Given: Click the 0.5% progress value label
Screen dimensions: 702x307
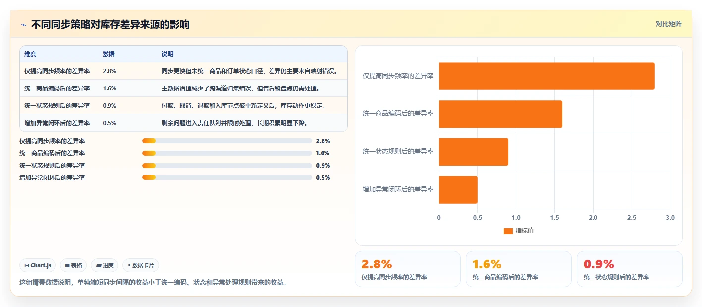Looking at the screenshot, I should [x=323, y=177].
